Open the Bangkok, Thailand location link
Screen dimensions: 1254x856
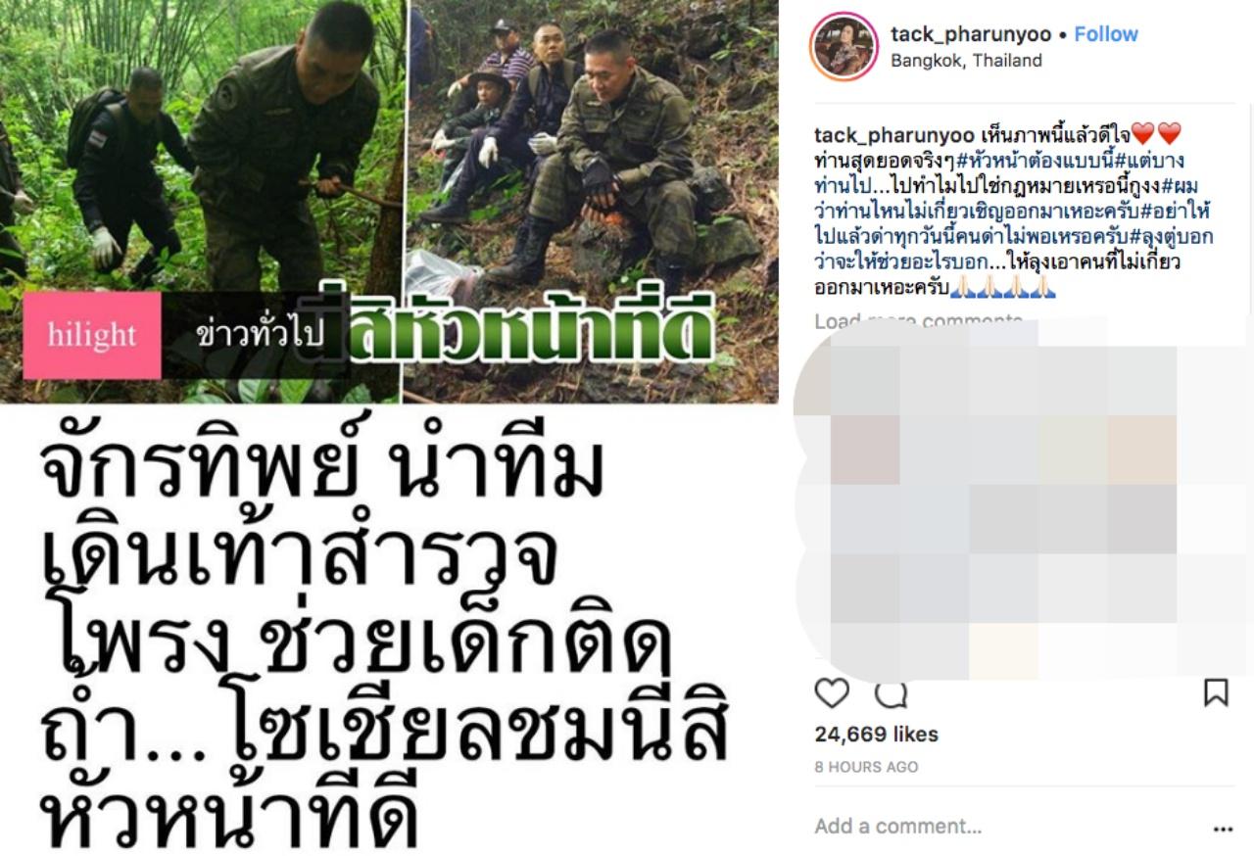[966, 60]
